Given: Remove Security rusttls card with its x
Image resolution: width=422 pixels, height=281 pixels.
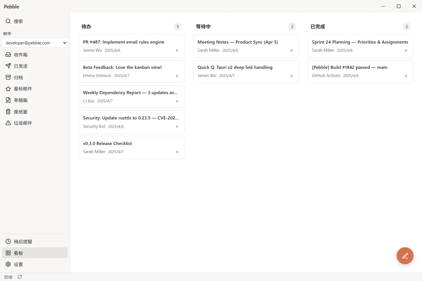Looking at the screenshot, I should coord(177,126).
